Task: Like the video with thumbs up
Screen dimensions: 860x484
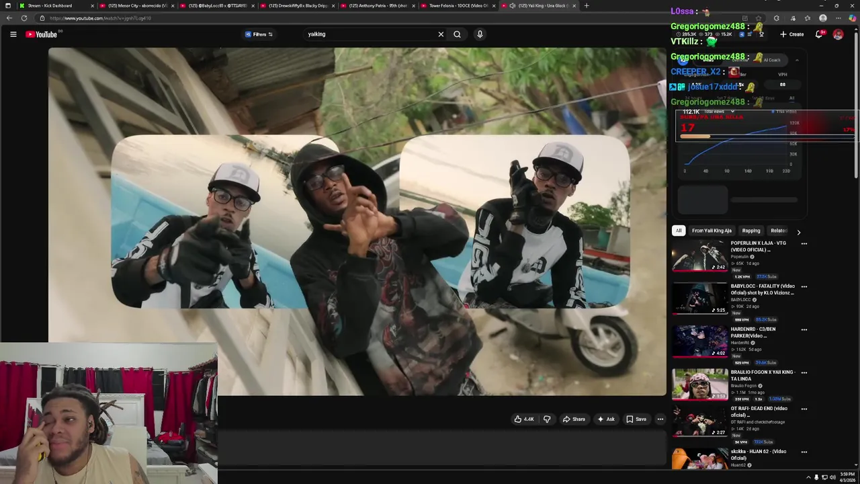Action: click(523, 419)
